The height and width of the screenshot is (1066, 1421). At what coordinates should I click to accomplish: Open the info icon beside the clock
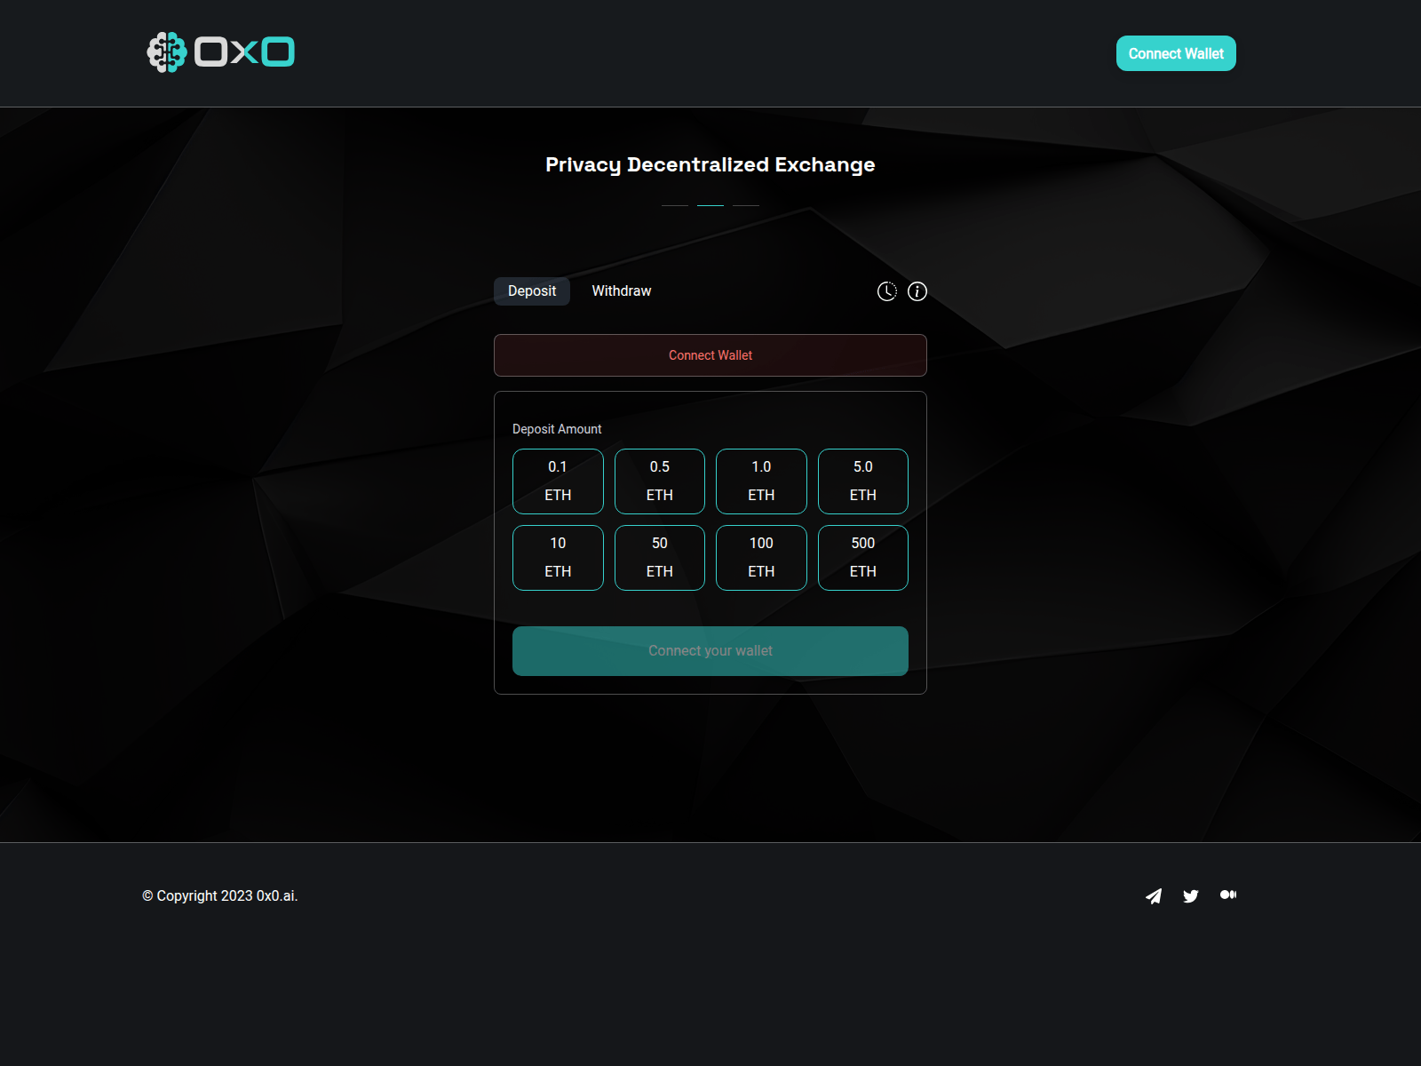pos(917,290)
